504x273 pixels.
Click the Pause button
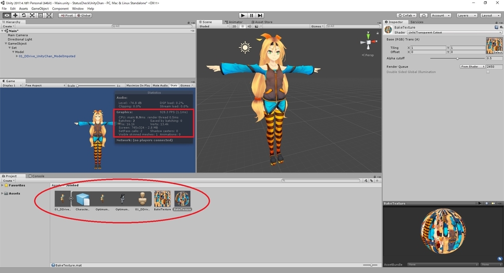(x=252, y=16)
